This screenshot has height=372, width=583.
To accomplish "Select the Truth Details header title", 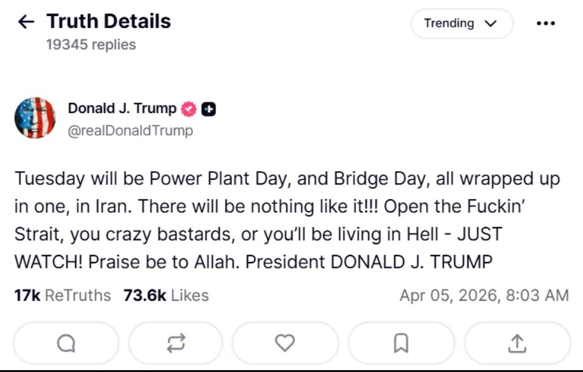I will click(107, 21).
